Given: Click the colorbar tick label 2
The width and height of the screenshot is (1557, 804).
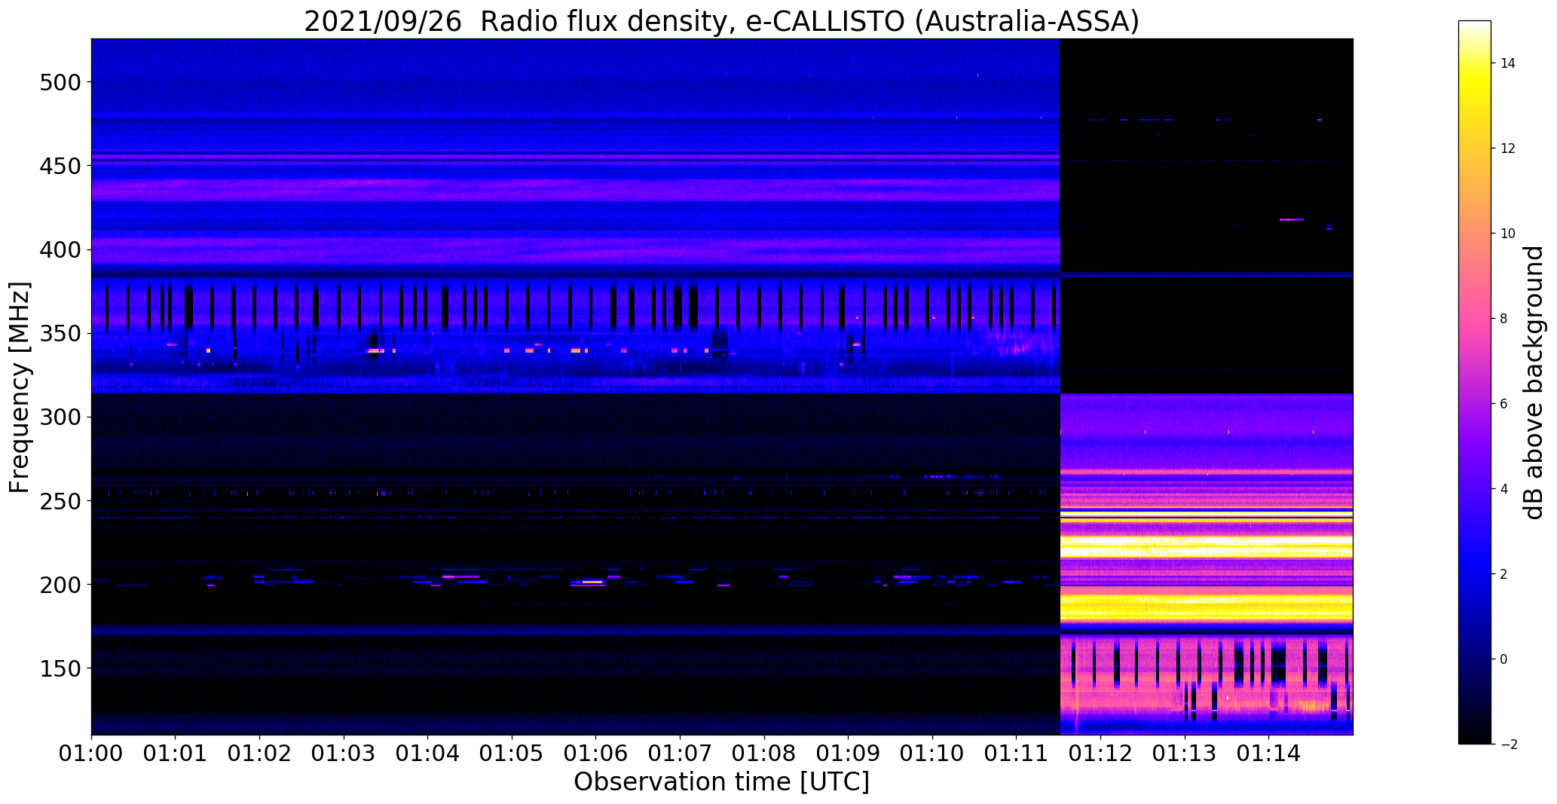Looking at the screenshot, I should [x=1504, y=574].
